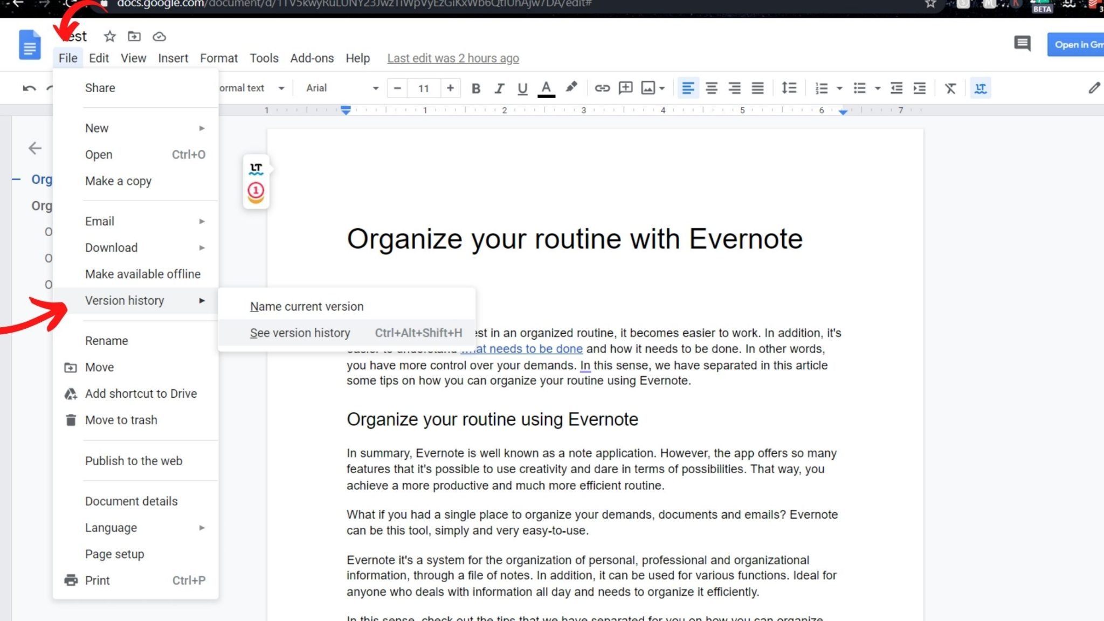Expand the Email submenu
The height and width of the screenshot is (621, 1104).
click(x=136, y=221)
